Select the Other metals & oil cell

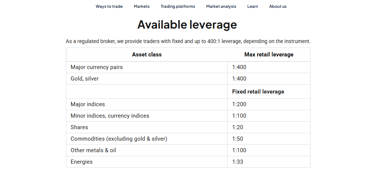pos(147,150)
